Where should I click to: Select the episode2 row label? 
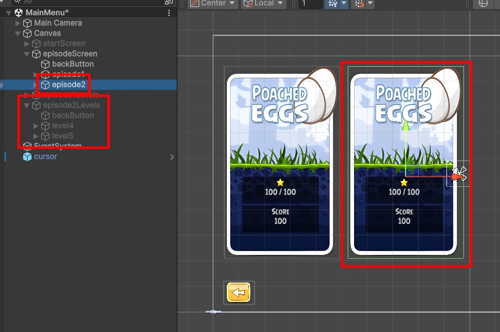coord(69,84)
